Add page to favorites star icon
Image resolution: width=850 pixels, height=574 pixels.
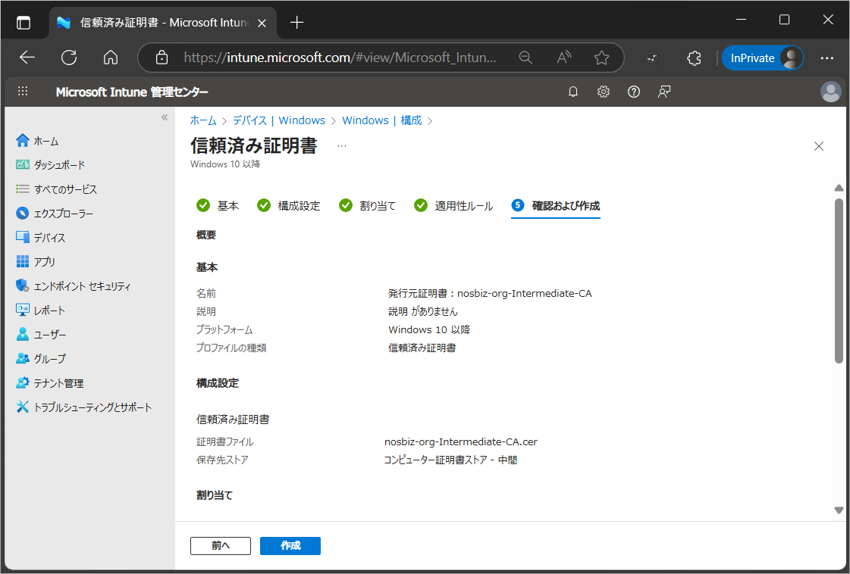(601, 58)
